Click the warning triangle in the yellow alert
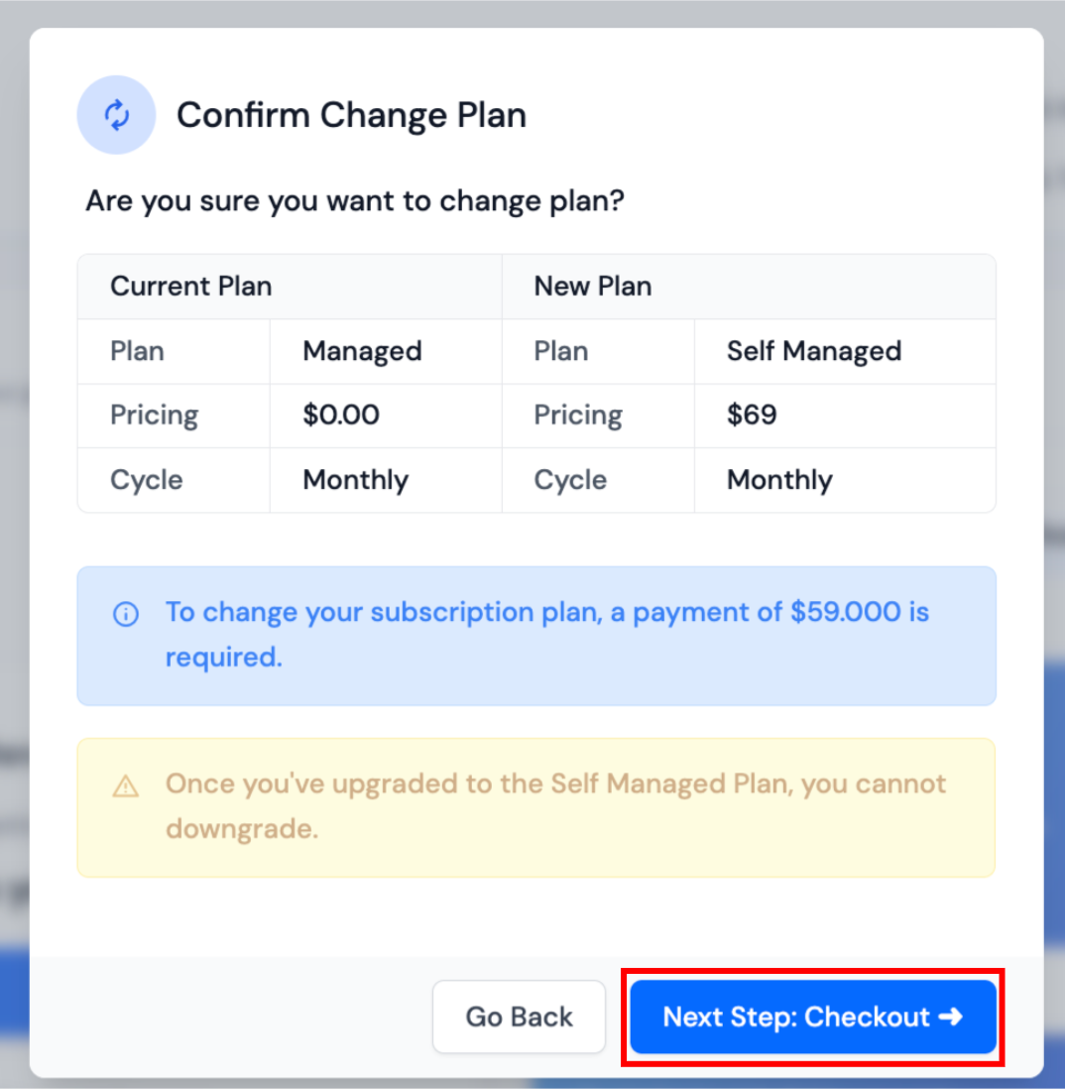The width and height of the screenshot is (1065, 1089). coord(126,785)
